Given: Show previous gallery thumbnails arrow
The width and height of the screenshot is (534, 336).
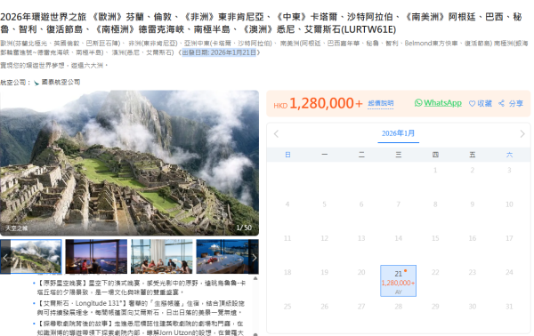Looking at the screenshot, I should coord(5,258).
